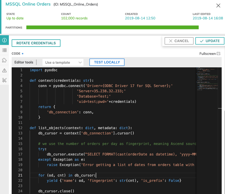Expand the Use a template dropdown
Viewport: 225px width, 194px height.
pyautogui.click(x=63, y=62)
